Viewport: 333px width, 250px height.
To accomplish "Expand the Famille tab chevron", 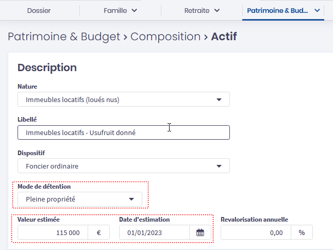I will [x=135, y=10].
